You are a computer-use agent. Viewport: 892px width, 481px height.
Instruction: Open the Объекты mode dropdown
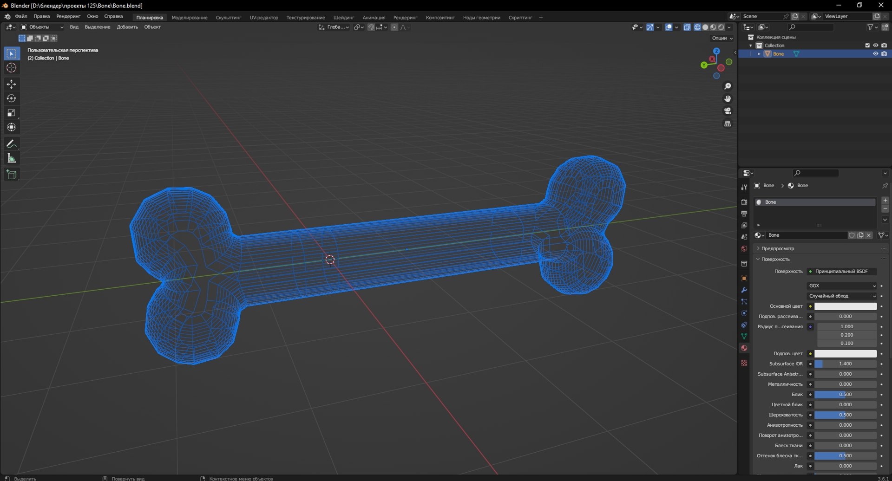42,27
